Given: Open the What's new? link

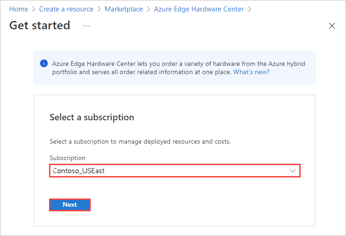Looking at the screenshot, I should pos(251,72).
